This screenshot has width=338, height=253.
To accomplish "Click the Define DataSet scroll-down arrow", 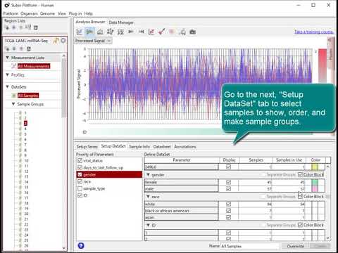I will (x=328, y=238).
